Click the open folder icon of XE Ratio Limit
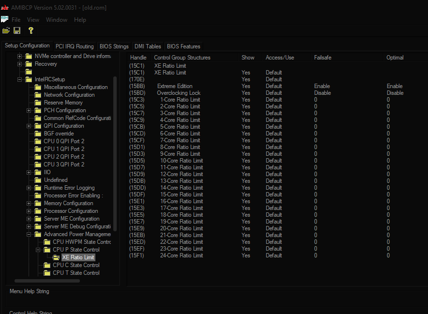 (x=56, y=257)
